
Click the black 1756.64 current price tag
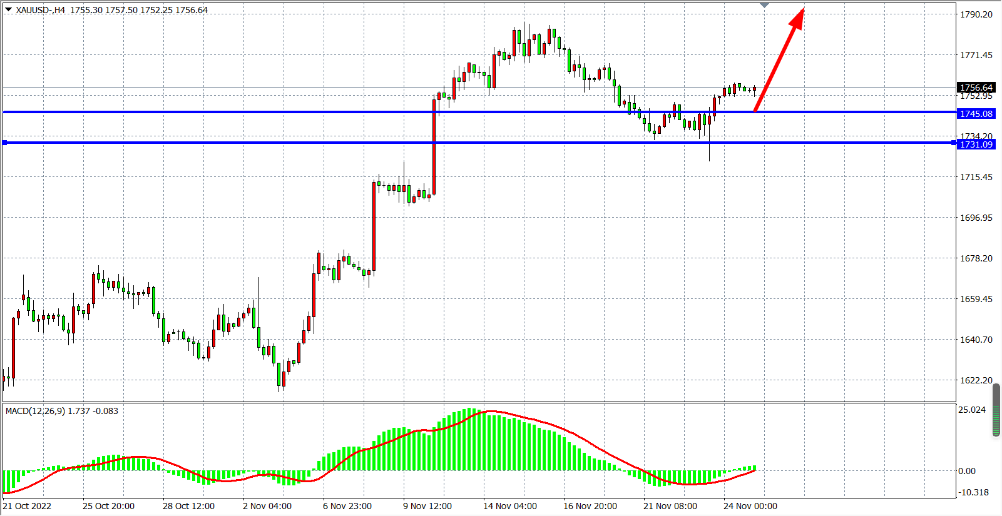976,88
